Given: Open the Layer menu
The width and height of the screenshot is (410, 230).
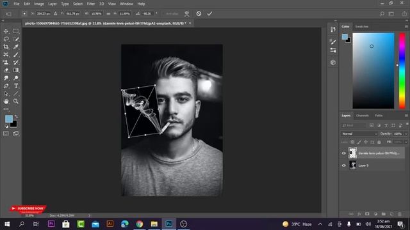Looking at the screenshot, I should (x=53, y=4).
